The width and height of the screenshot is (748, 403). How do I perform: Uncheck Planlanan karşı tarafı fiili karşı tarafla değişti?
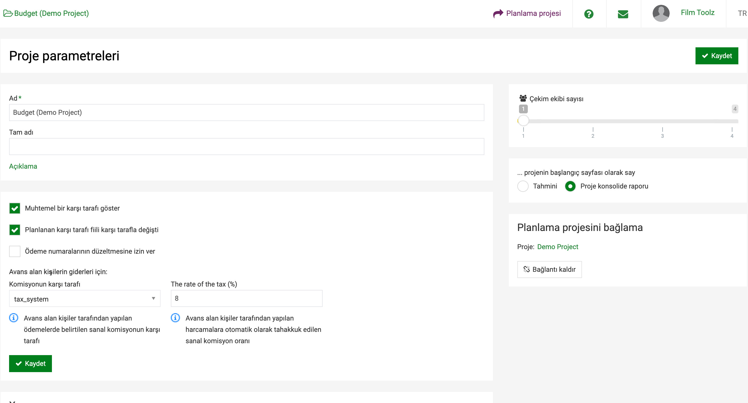[x=14, y=230]
